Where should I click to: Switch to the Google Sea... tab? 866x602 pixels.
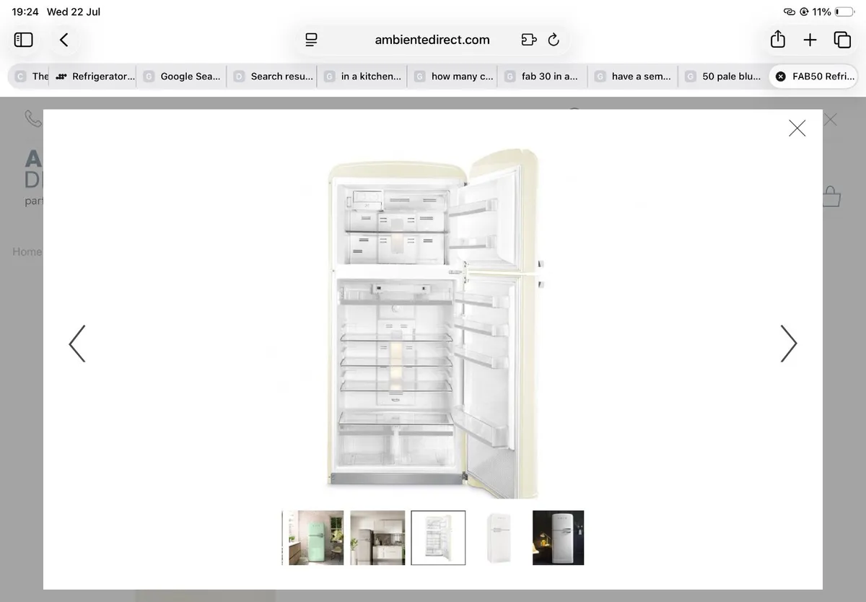point(182,77)
